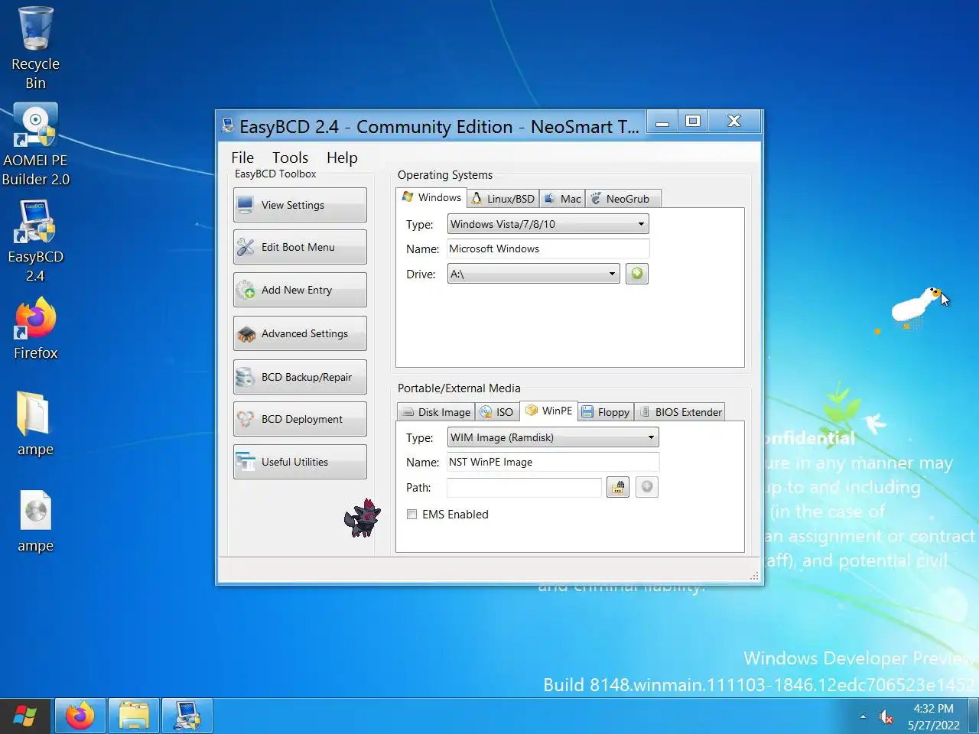Screen dimensions: 979x734
Task: Close the EasyBCD window
Action: [x=734, y=122]
